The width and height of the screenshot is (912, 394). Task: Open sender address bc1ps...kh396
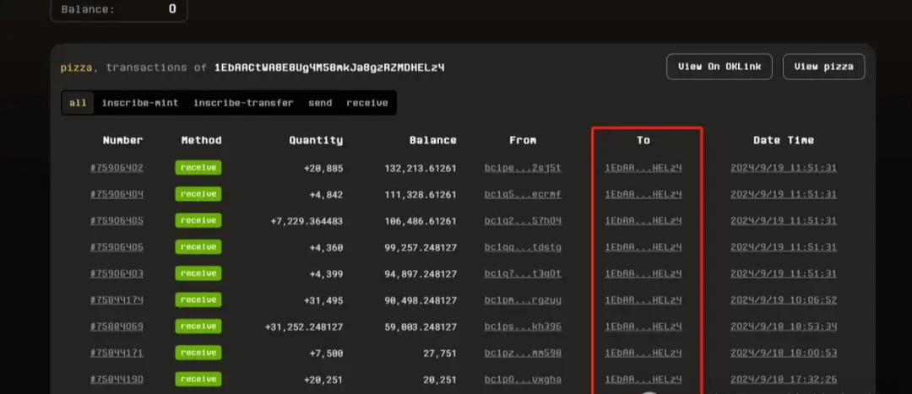click(523, 327)
